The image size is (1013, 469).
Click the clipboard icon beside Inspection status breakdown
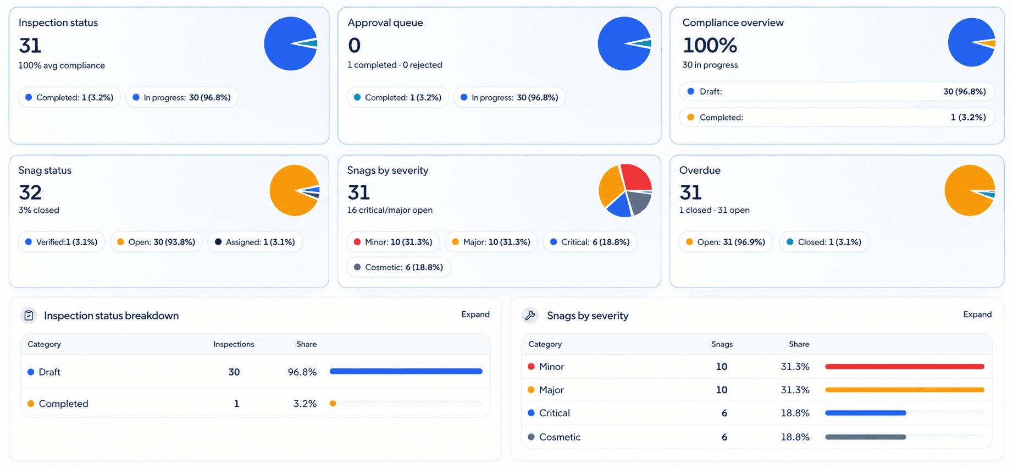pos(29,316)
